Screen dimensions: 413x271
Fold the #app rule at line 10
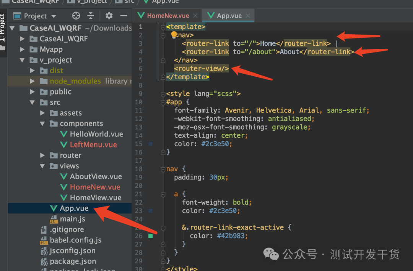pyautogui.click(x=163, y=102)
